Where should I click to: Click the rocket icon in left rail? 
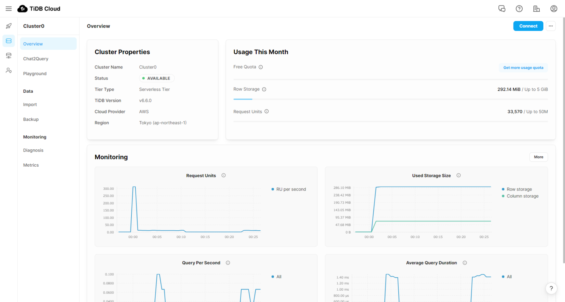pyautogui.click(x=8, y=26)
